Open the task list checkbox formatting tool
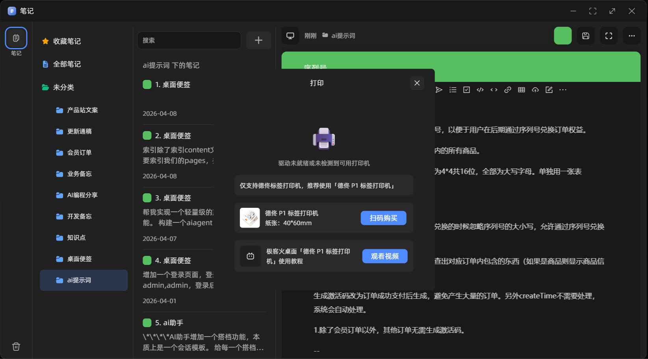The image size is (648, 359). coord(466,89)
